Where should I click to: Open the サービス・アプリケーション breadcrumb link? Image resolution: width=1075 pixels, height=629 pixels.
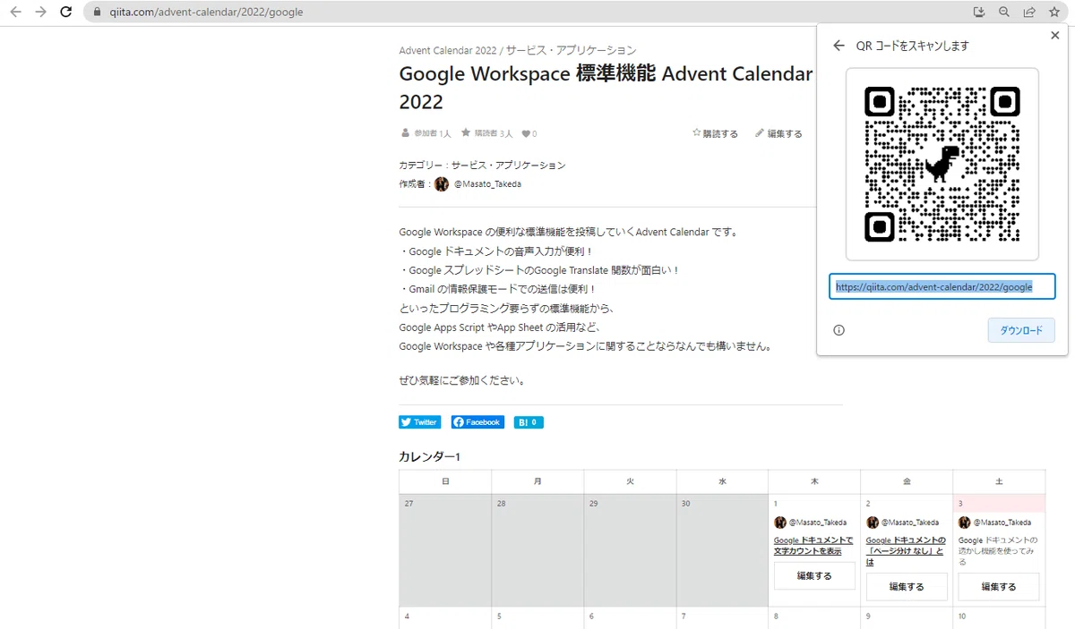click(572, 51)
